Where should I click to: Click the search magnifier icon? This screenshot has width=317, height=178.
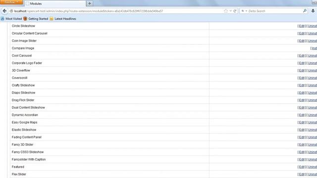pos(305,11)
